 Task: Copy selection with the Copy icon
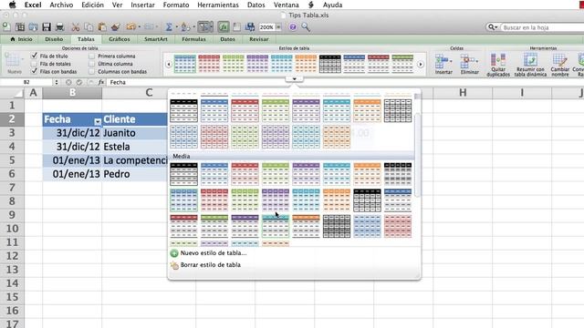point(89,26)
